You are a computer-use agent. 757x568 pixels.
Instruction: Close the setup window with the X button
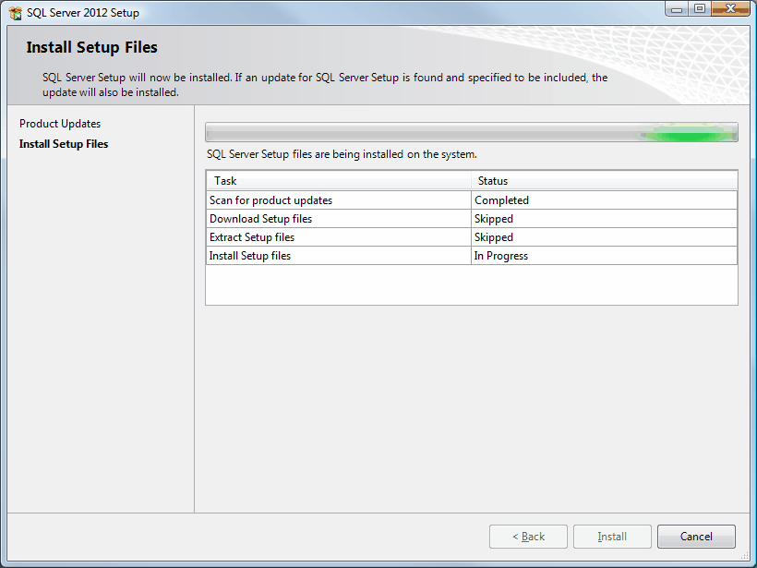coord(730,8)
